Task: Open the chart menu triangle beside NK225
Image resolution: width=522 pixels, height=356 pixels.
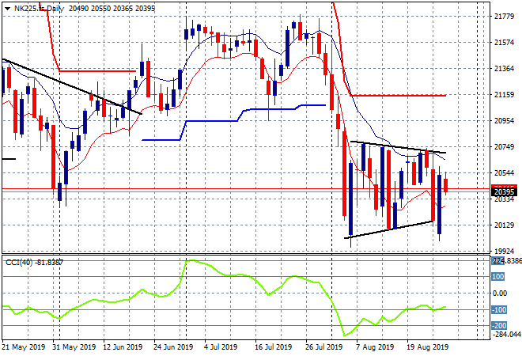Action: 7,9
